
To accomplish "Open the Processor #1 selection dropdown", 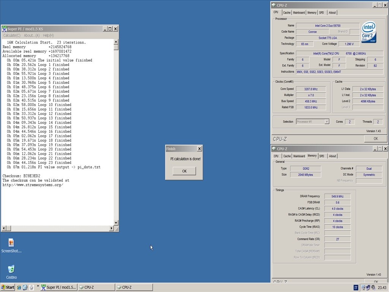I will click(x=313, y=122).
